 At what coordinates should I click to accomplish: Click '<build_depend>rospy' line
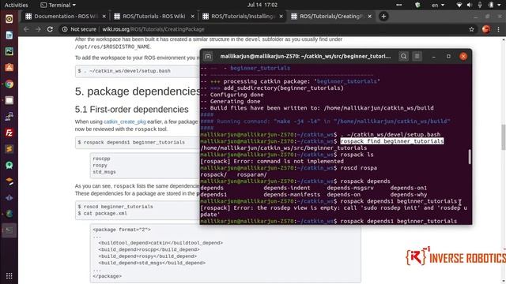coord(148,256)
